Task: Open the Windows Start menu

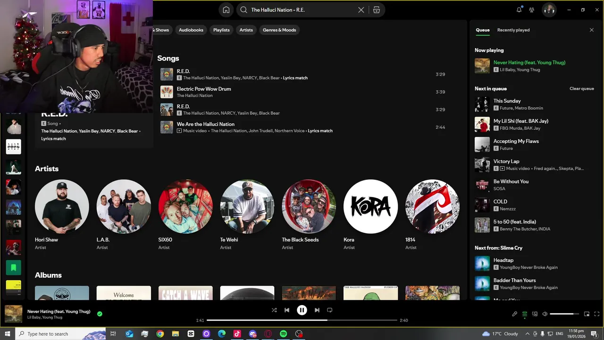Action: point(7,334)
